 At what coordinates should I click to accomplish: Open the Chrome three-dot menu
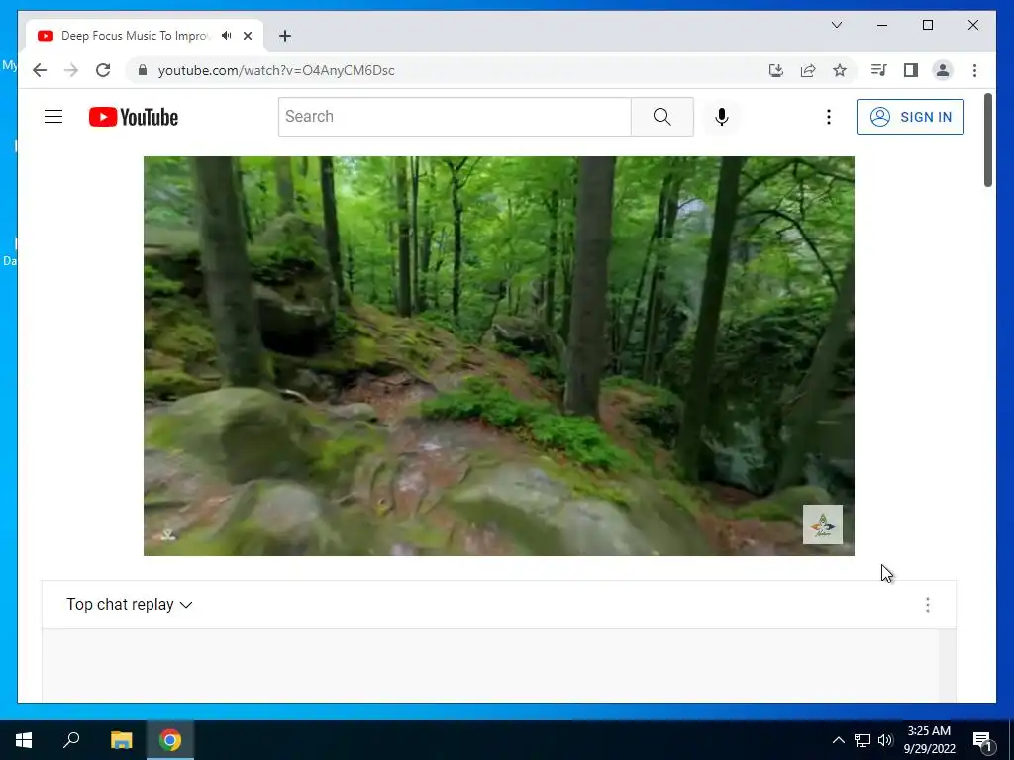click(x=974, y=70)
